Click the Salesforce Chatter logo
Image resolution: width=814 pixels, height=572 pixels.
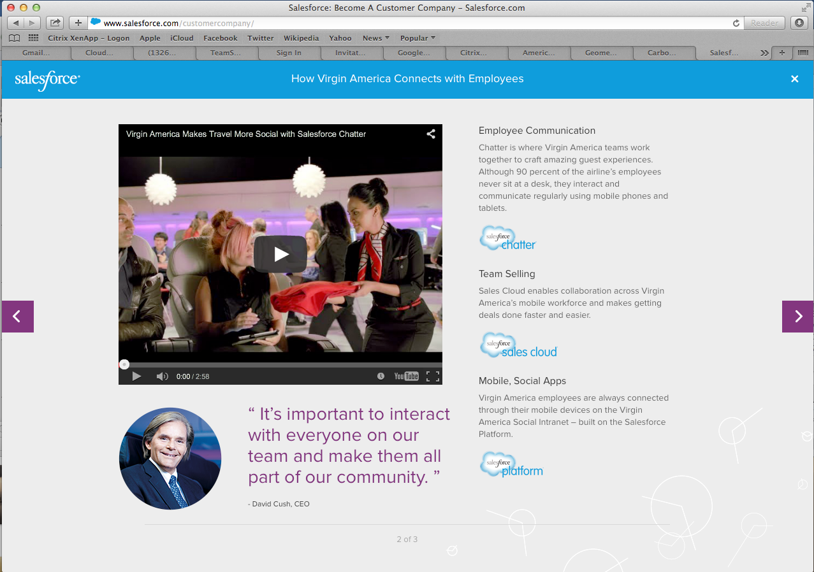coord(507,238)
